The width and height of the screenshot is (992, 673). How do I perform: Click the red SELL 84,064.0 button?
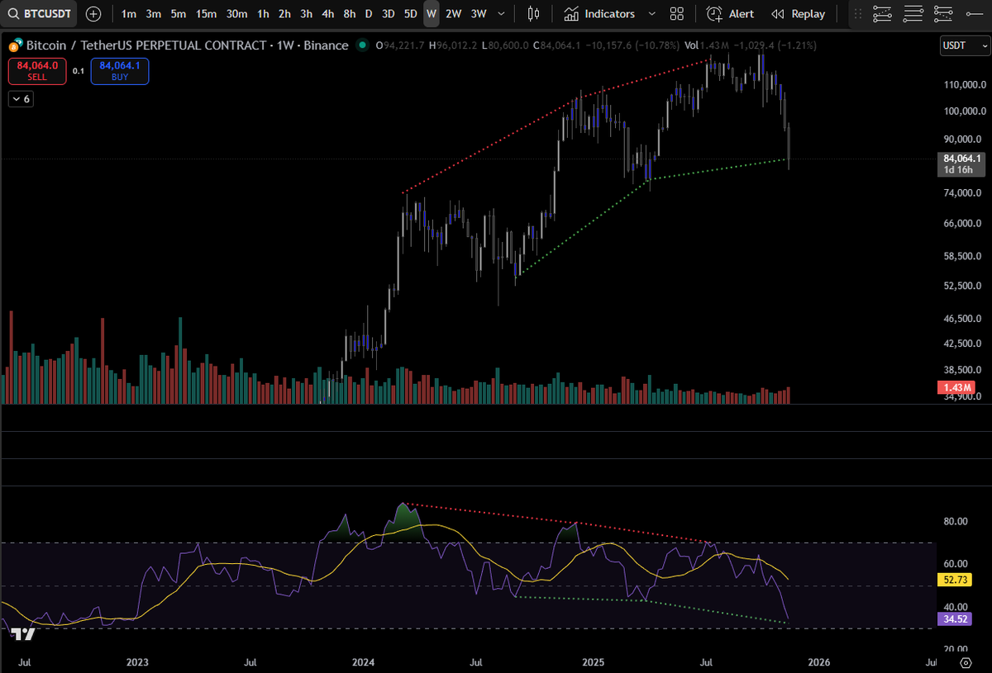[x=37, y=71]
